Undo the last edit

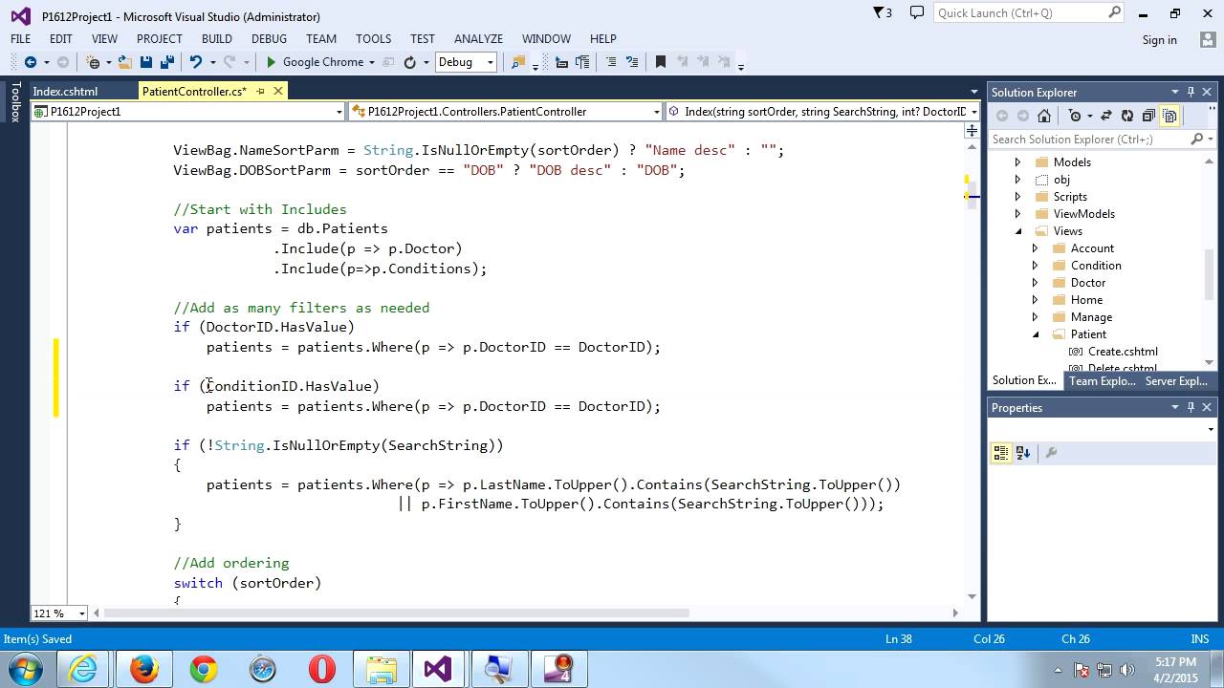(x=196, y=62)
